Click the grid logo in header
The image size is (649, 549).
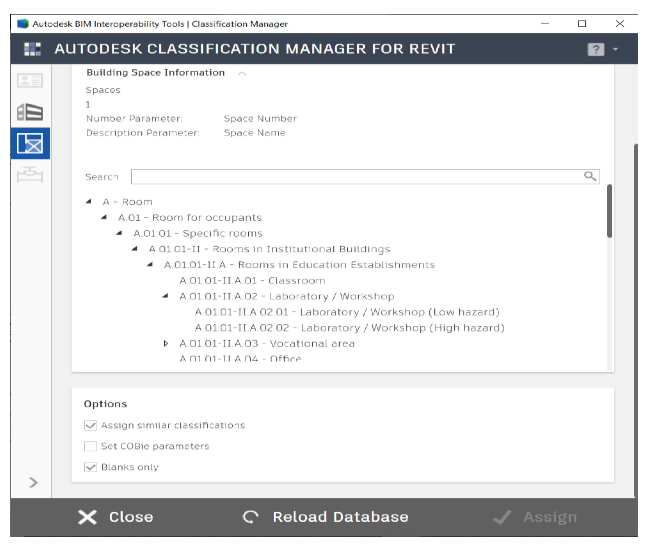tap(32, 49)
